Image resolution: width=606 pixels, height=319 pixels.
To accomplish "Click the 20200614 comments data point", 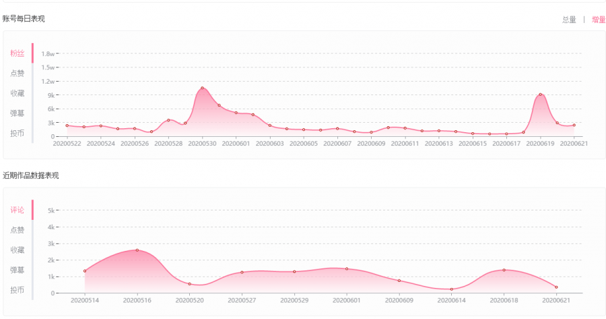I will pyautogui.click(x=451, y=289).
